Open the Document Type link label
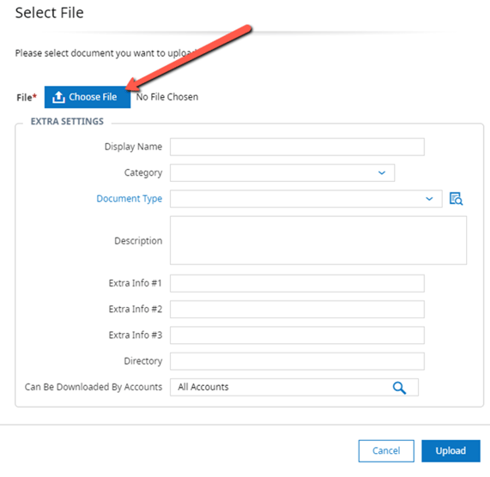490x477 pixels. tap(130, 199)
